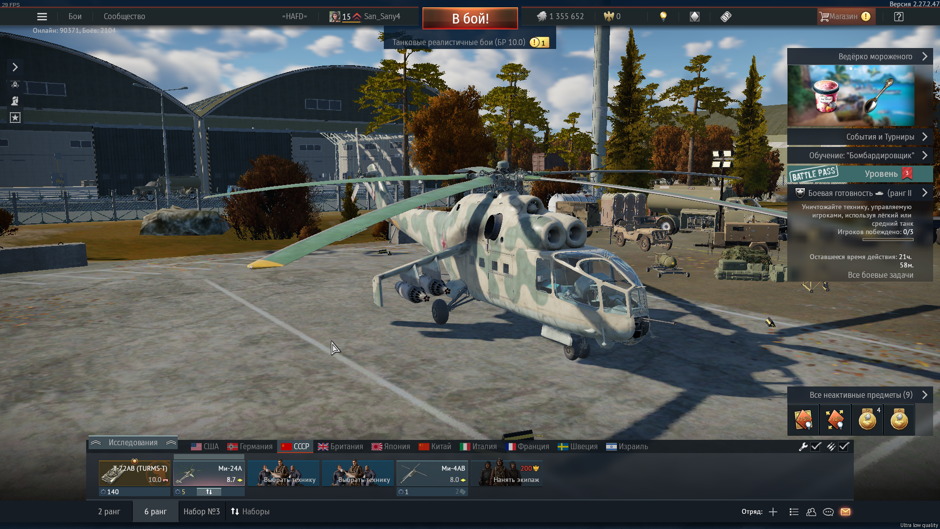This screenshot has width=940, height=529.
Task: Open the help question mark icon
Action: coord(899,17)
